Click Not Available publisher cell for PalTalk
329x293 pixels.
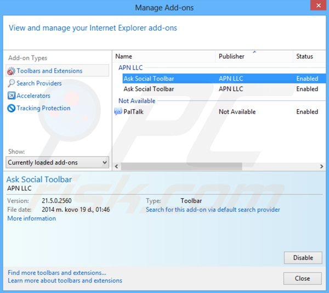(x=237, y=112)
